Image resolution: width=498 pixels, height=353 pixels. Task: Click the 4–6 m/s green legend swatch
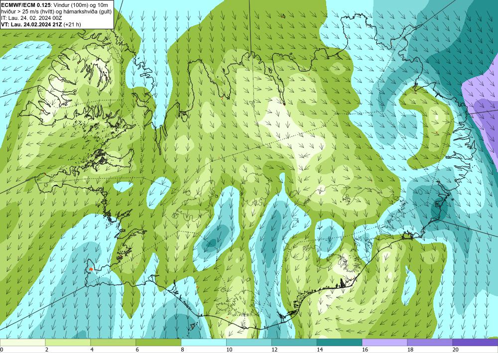click(113, 342)
